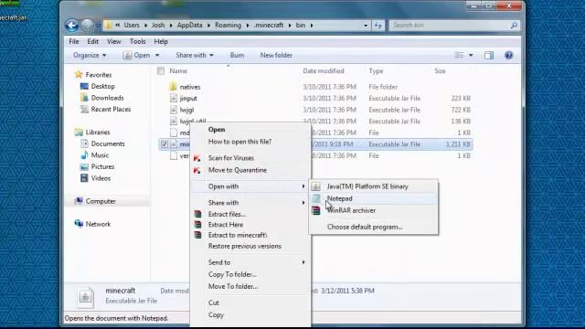
Task: Sort by Type column header
Action: [x=376, y=71]
